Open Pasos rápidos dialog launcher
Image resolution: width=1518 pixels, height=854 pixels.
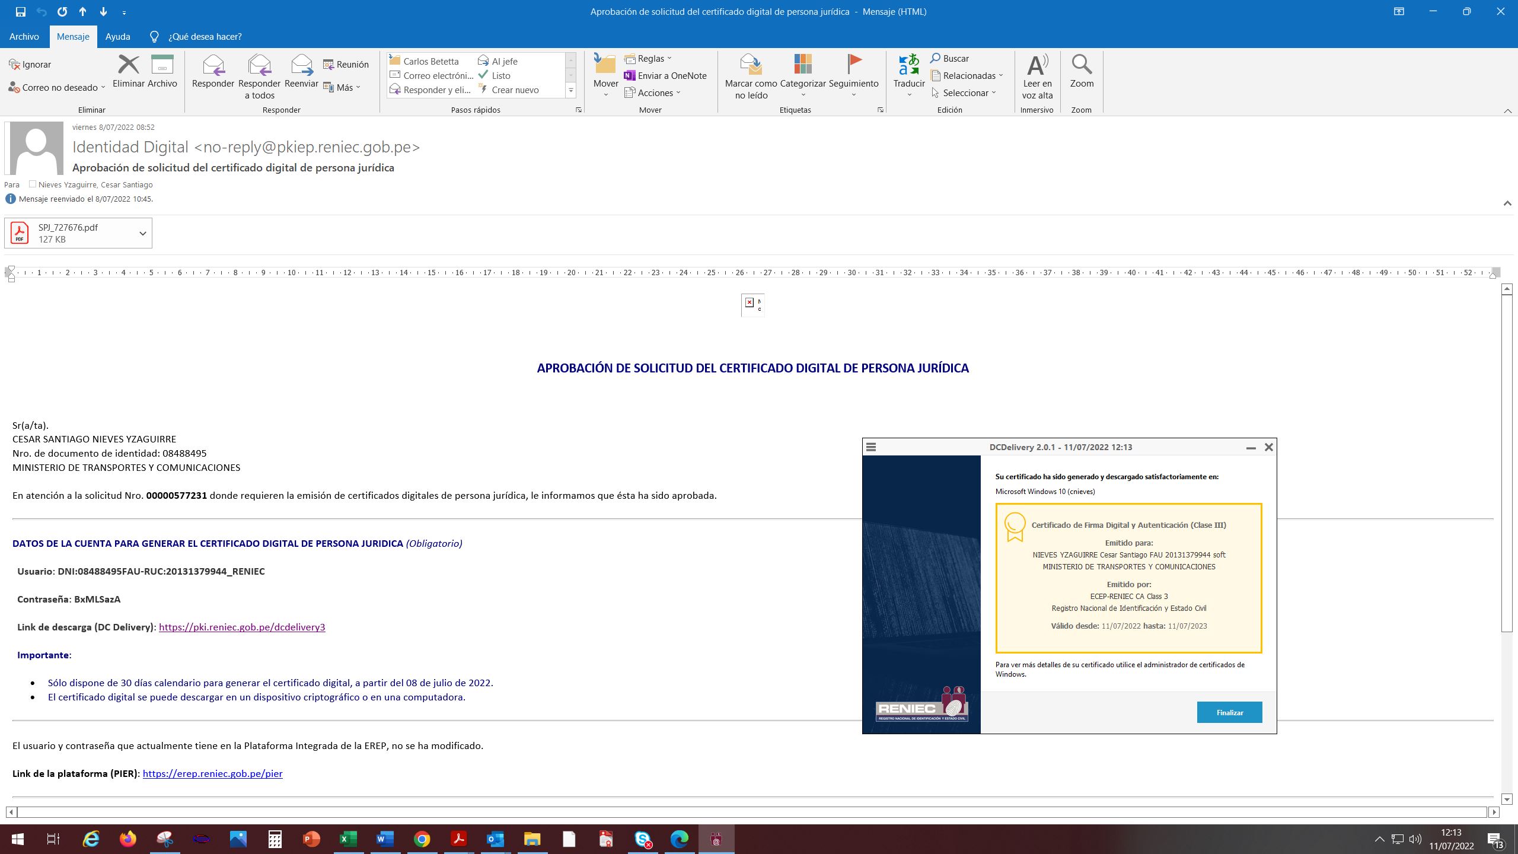578,110
